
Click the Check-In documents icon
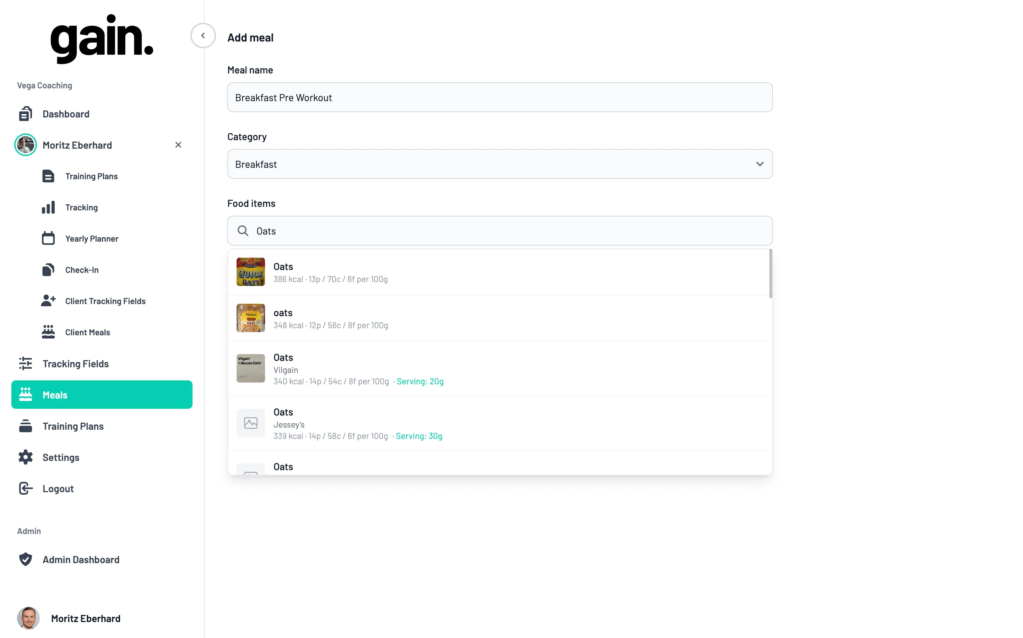point(48,270)
